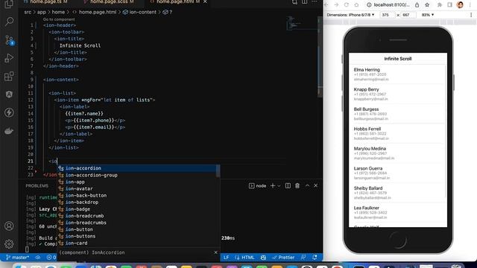This screenshot has height=268, width=477.
Task: Open device Dimensions dropdown iPhone 6/7/8
Action: point(350,15)
